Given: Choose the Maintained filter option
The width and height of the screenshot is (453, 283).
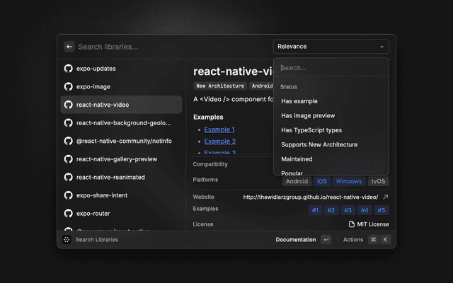Looking at the screenshot, I should point(297,159).
